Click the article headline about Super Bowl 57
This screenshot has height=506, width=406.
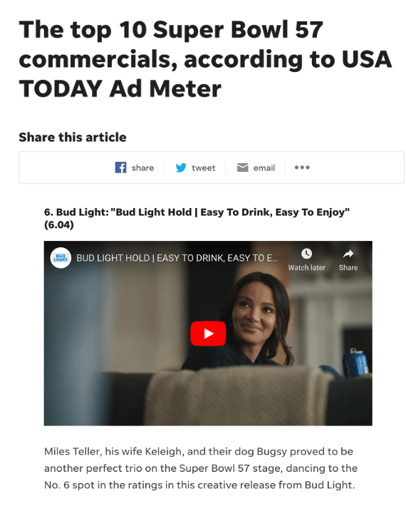coord(205,59)
